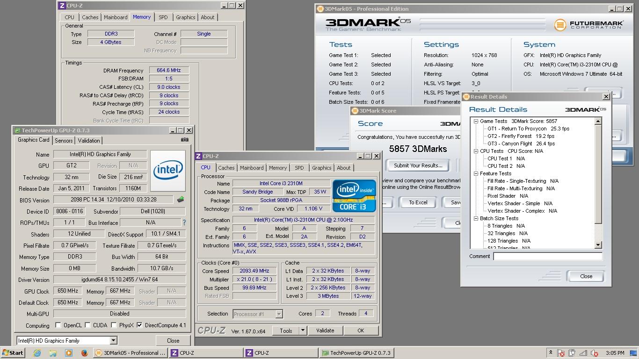Click the Bus Interface question mark icon
639x359 pixels.
tap(184, 223)
